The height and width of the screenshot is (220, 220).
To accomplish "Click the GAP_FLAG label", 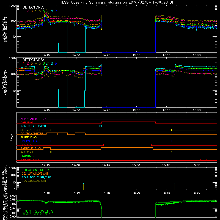I will (x=27, y=122).
